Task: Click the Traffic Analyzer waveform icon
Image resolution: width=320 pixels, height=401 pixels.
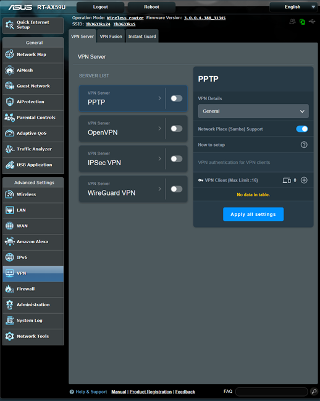Action: (x=9, y=149)
